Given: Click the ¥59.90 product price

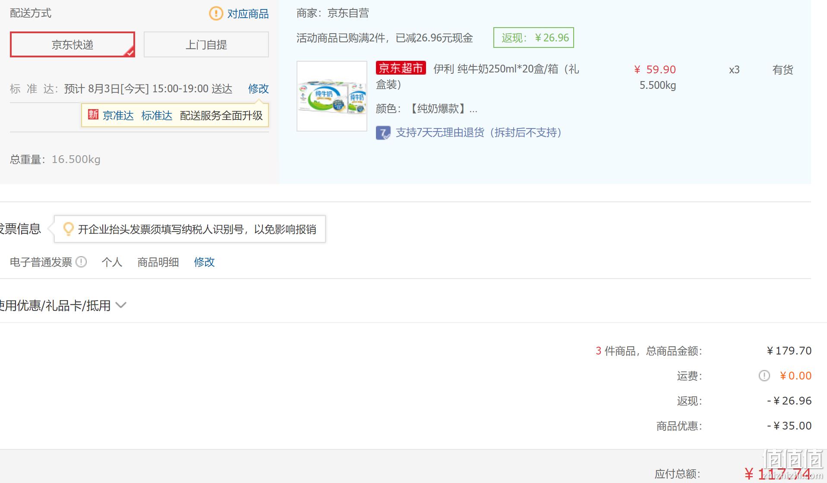Looking at the screenshot, I should [655, 69].
